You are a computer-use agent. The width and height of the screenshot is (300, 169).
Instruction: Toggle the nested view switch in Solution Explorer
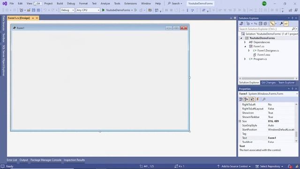point(272,23)
